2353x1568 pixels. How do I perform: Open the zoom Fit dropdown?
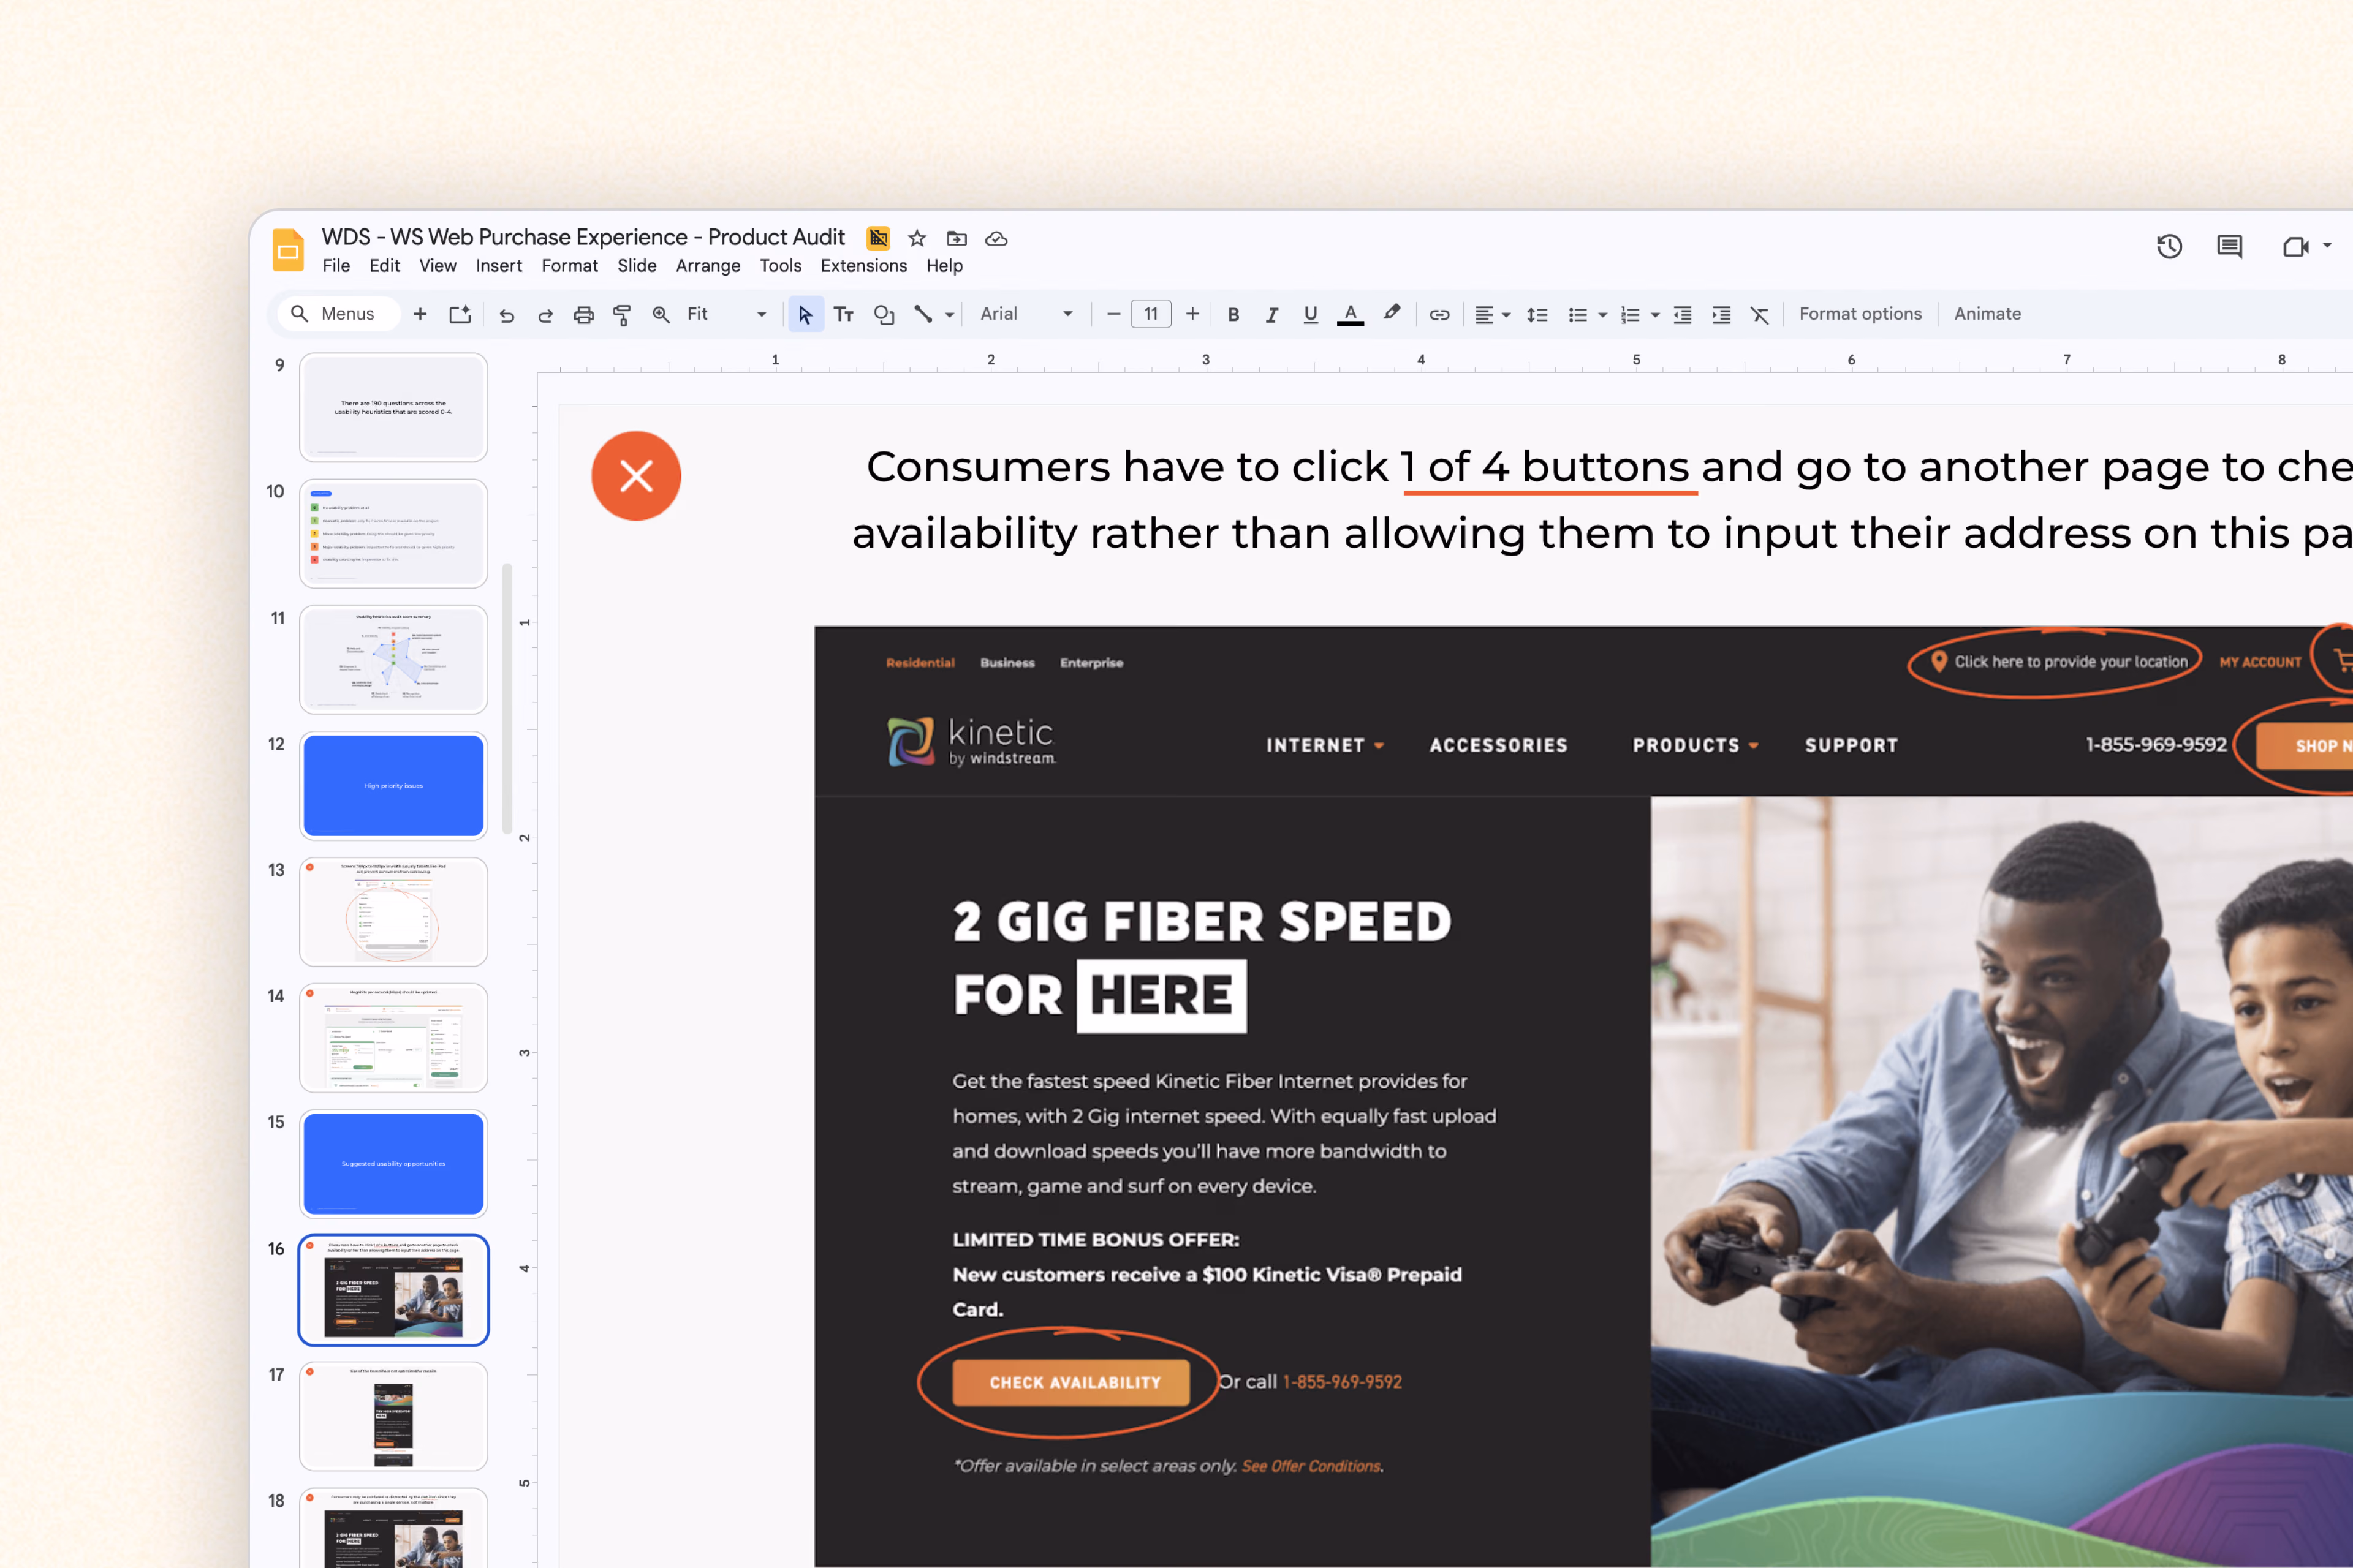[726, 314]
